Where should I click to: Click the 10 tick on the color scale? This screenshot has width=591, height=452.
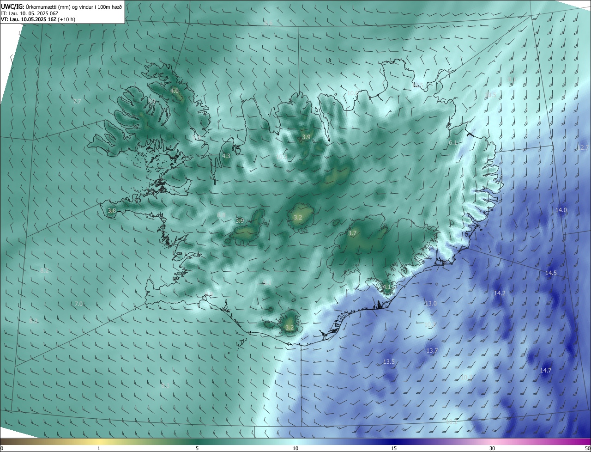click(295, 448)
